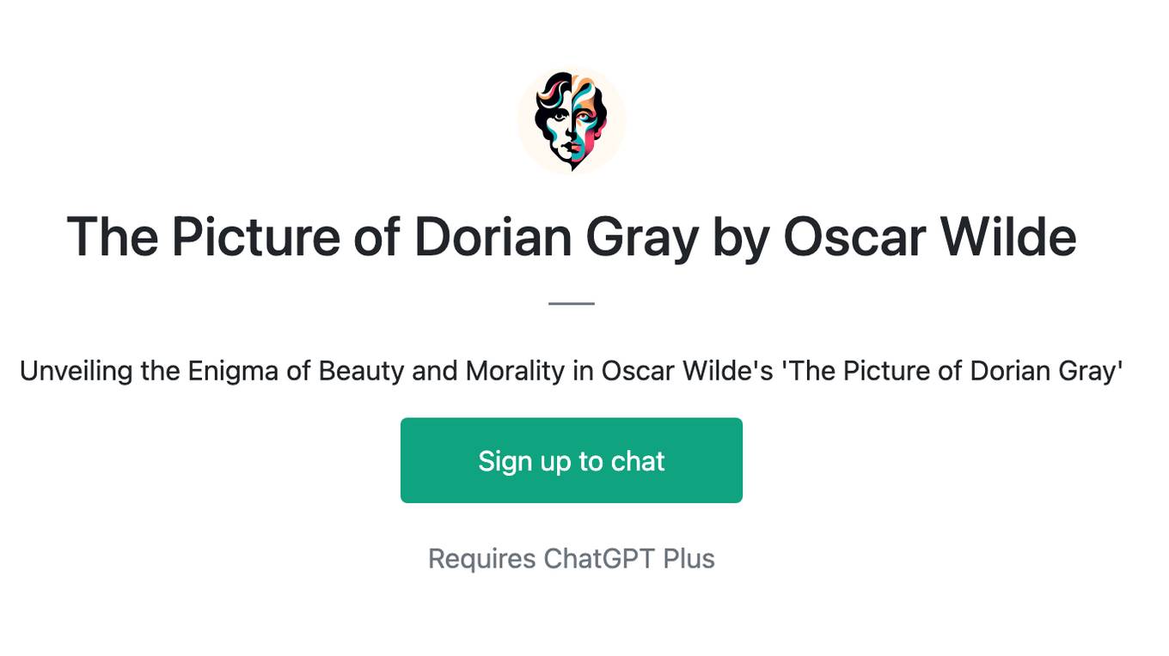This screenshot has width=1169, height=656.
Task: Select the title 'The Picture of Dorian Gray by Oscar Wilde'
Action: tap(572, 237)
